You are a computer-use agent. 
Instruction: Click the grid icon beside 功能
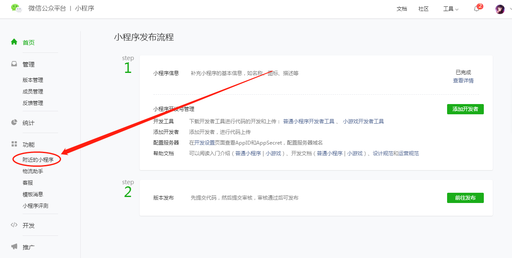click(14, 144)
